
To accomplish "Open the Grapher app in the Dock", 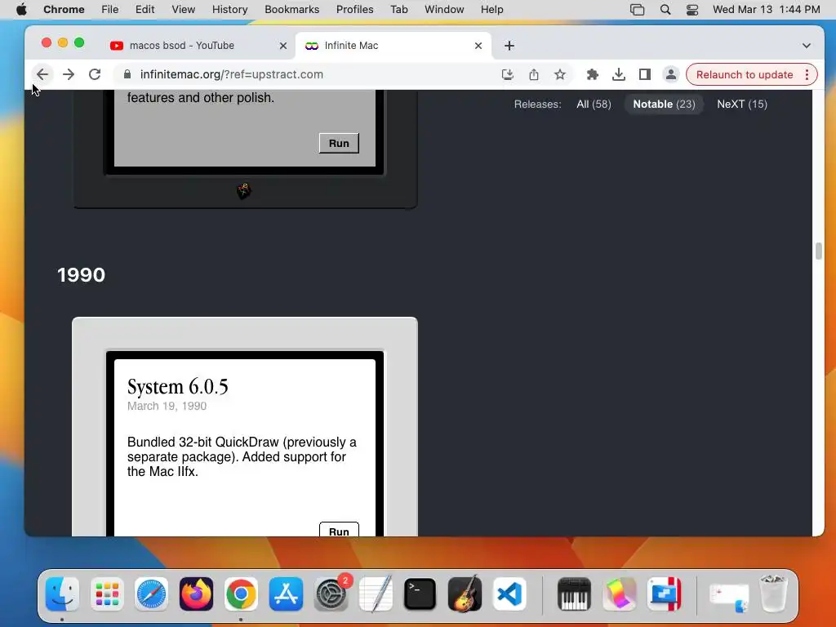I will pyautogui.click(x=619, y=594).
